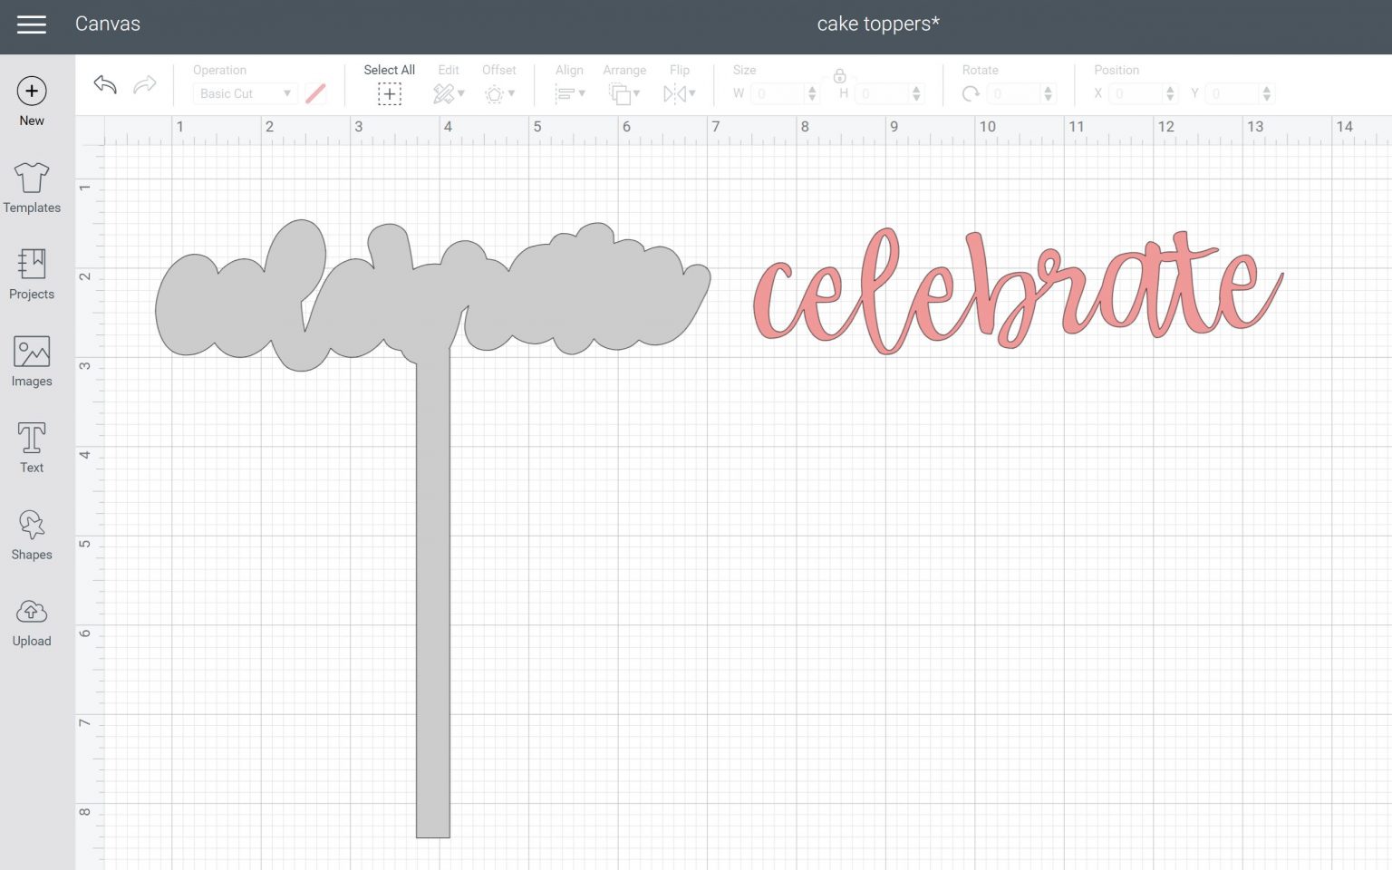Open the Arrange dropdown
Screen dimensions: 1392x870
point(624,93)
